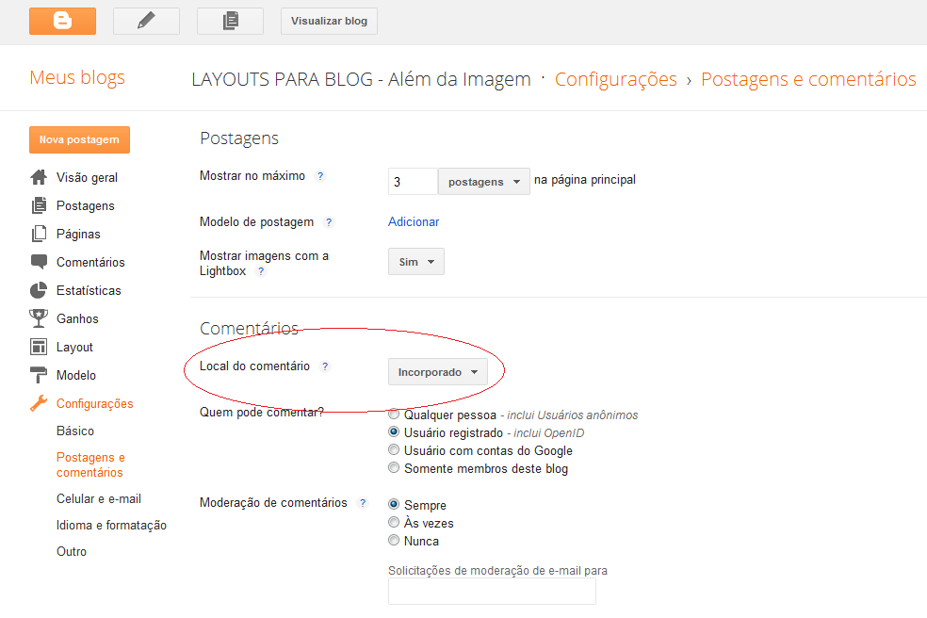The width and height of the screenshot is (927, 618).
Task: Click the pie chart Estatísticas icon
Action: pos(39,290)
